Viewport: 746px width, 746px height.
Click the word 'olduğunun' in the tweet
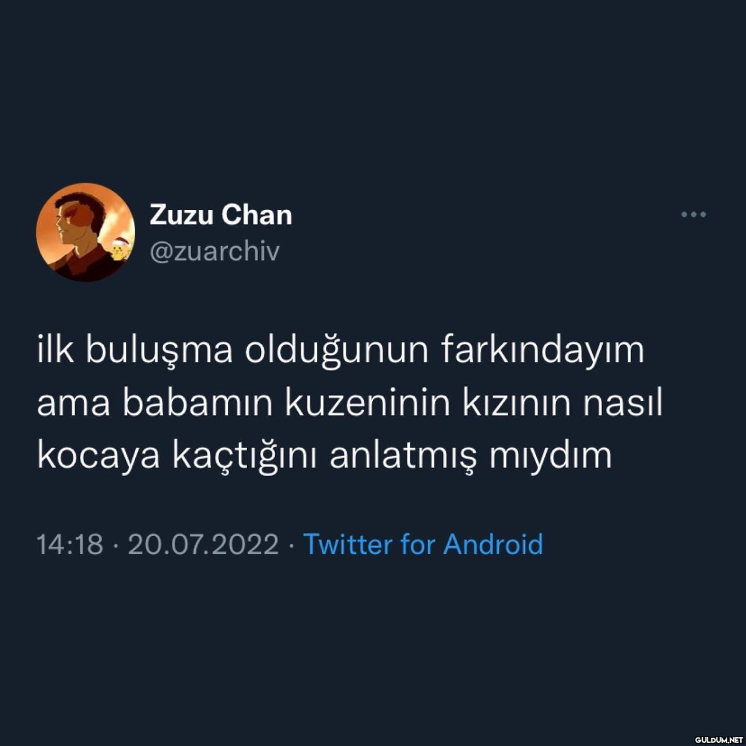(x=337, y=351)
